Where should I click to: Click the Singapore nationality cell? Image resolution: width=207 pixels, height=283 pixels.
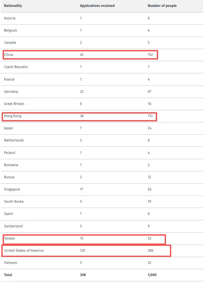click(12, 190)
